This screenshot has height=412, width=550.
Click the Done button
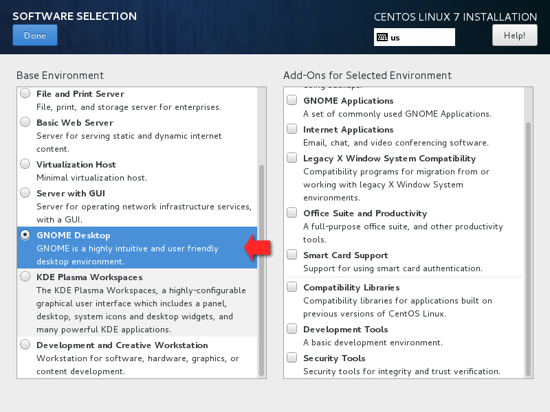click(x=35, y=36)
